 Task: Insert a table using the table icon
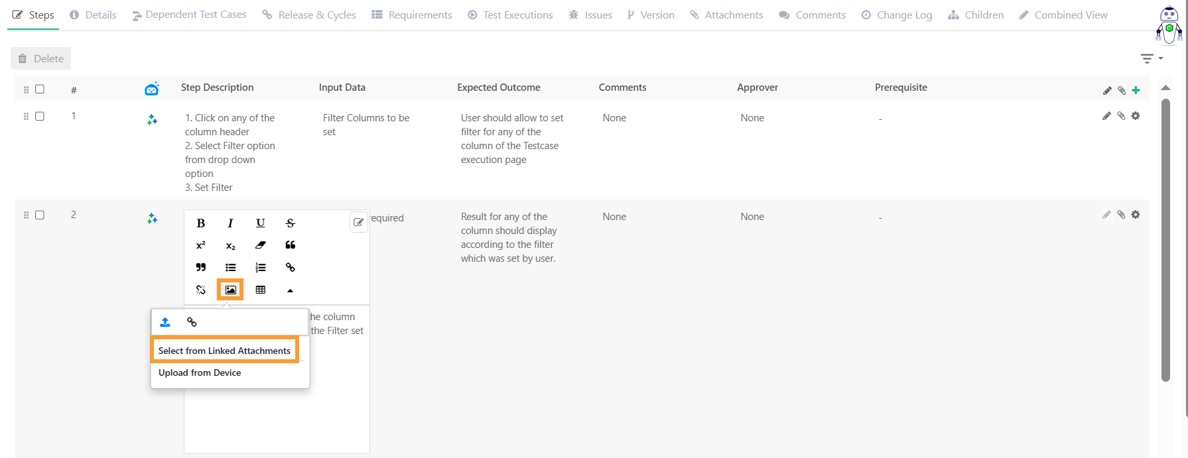pyautogui.click(x=261, y=290)
